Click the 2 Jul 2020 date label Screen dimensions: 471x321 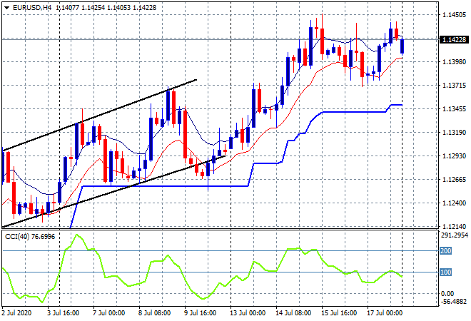click(16, 313)
